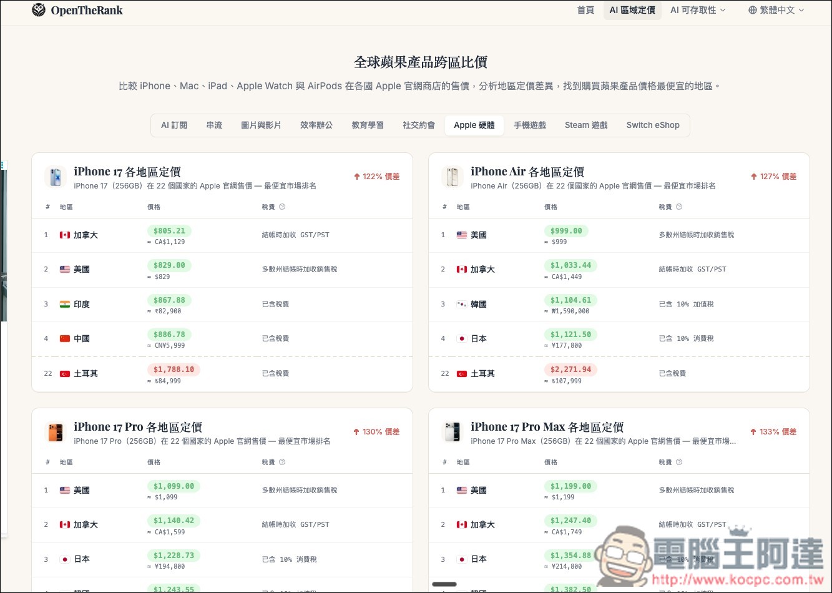Click Turkey flag in iPhone 17 row 22
Viewport: 832px width, 593px height.
pos(65,374)
